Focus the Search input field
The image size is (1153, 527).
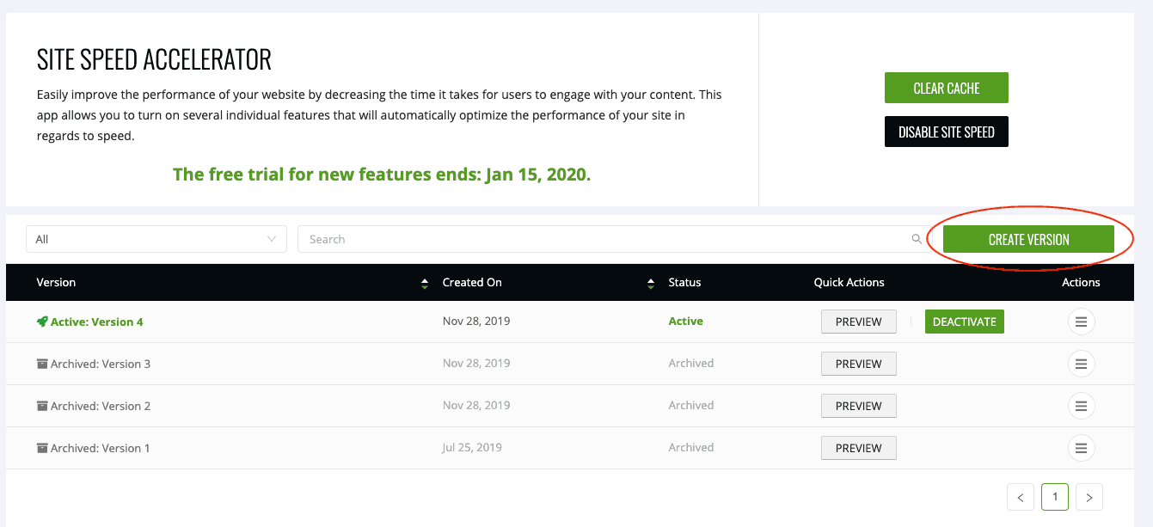tap(602, 240)
